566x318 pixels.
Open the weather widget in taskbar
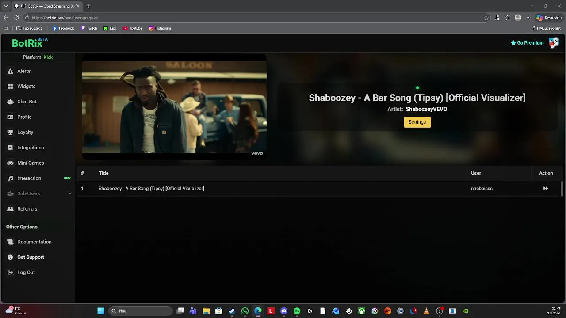(15, 311)
